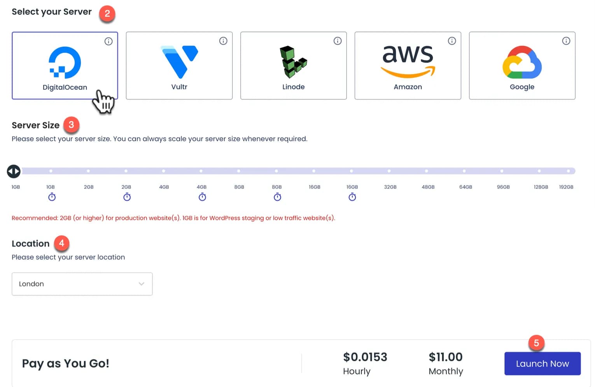Open the DigitalOcean info icon
Viewport: 595px width, 387px height.
(108, 41)
